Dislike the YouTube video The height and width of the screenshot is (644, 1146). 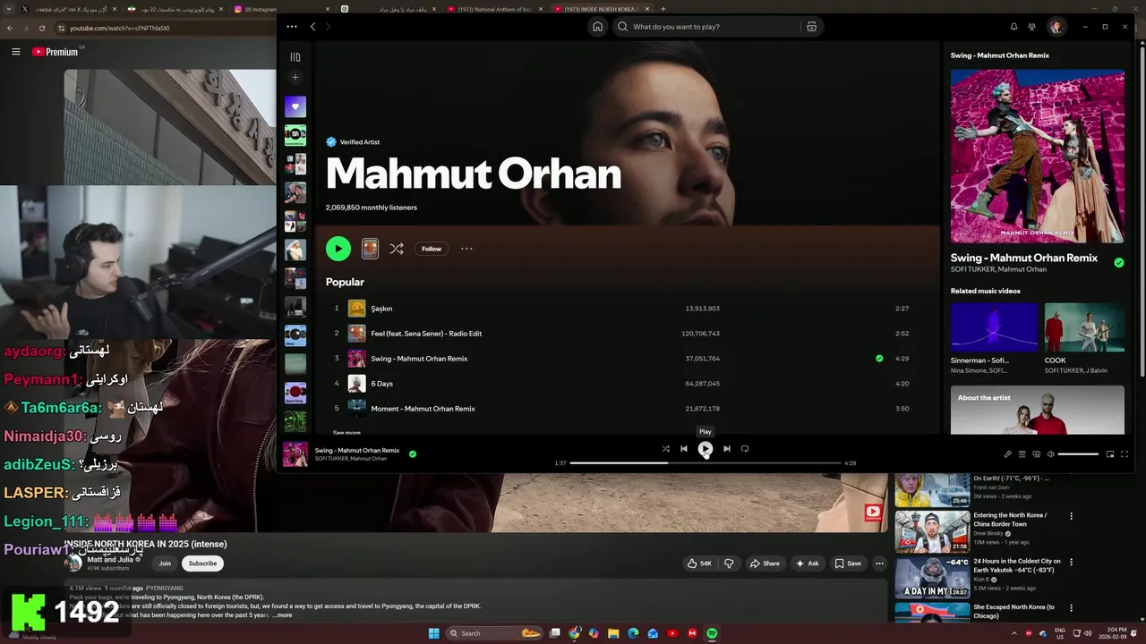click(729, 563)
